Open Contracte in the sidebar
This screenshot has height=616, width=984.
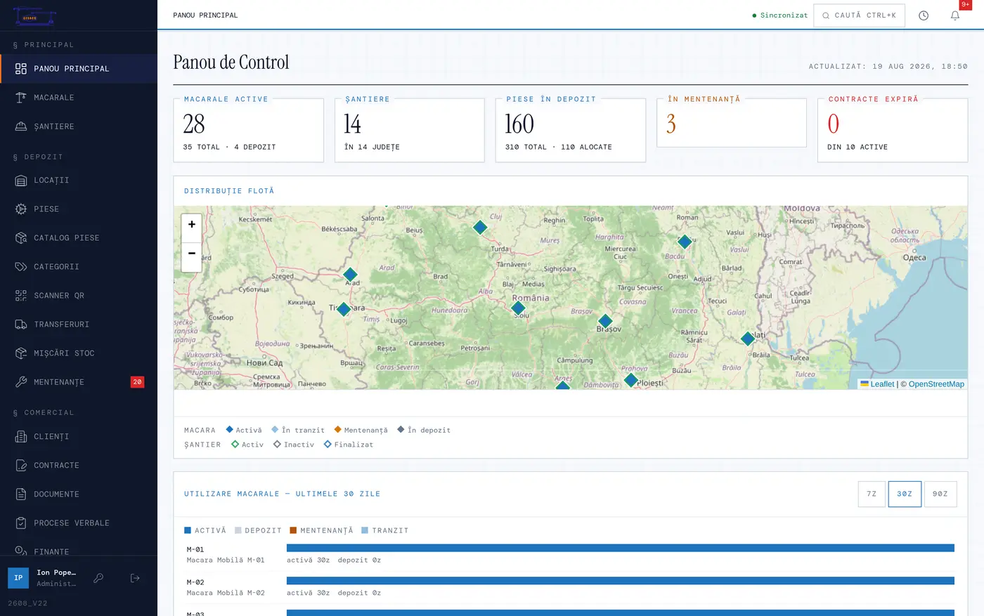click(x=79, y=466)
